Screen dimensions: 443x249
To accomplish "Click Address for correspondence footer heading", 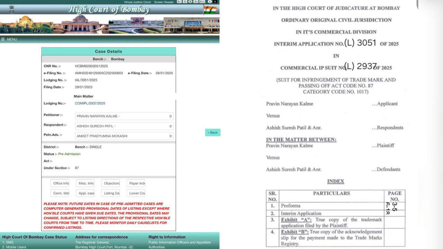I will 101,237.
